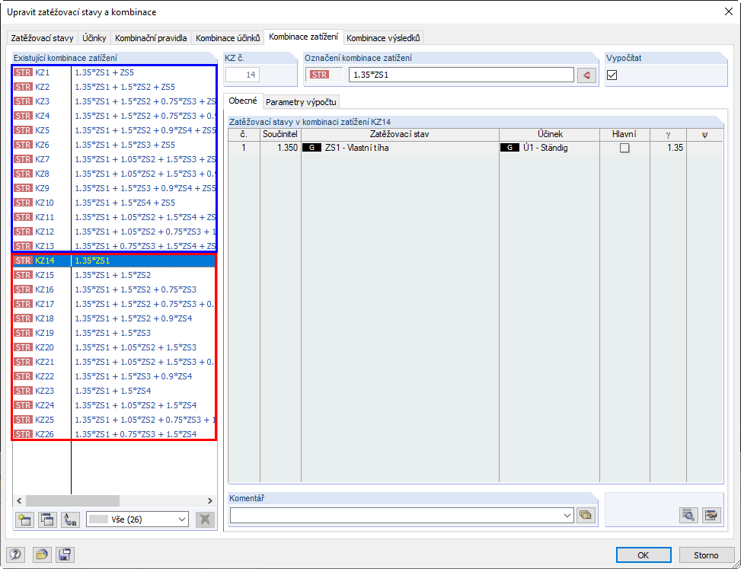Viewport: 741px width, 569px height.
Task: Select combination KZ20 in the list
Action: click(114, 347)
